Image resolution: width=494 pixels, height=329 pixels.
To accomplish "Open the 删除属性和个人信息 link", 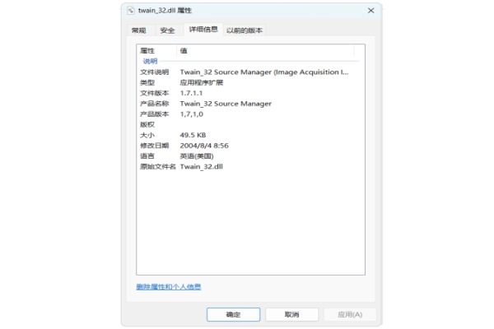I will tap(169, 287).
